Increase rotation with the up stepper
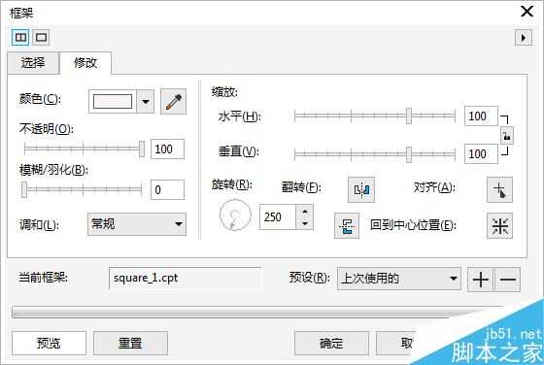This screenshot has width=544, height=365. tap(305, 212)
